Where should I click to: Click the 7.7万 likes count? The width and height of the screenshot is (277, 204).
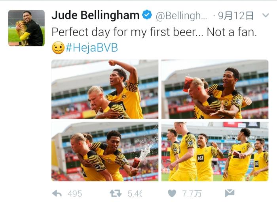click(x=192, y=194)
